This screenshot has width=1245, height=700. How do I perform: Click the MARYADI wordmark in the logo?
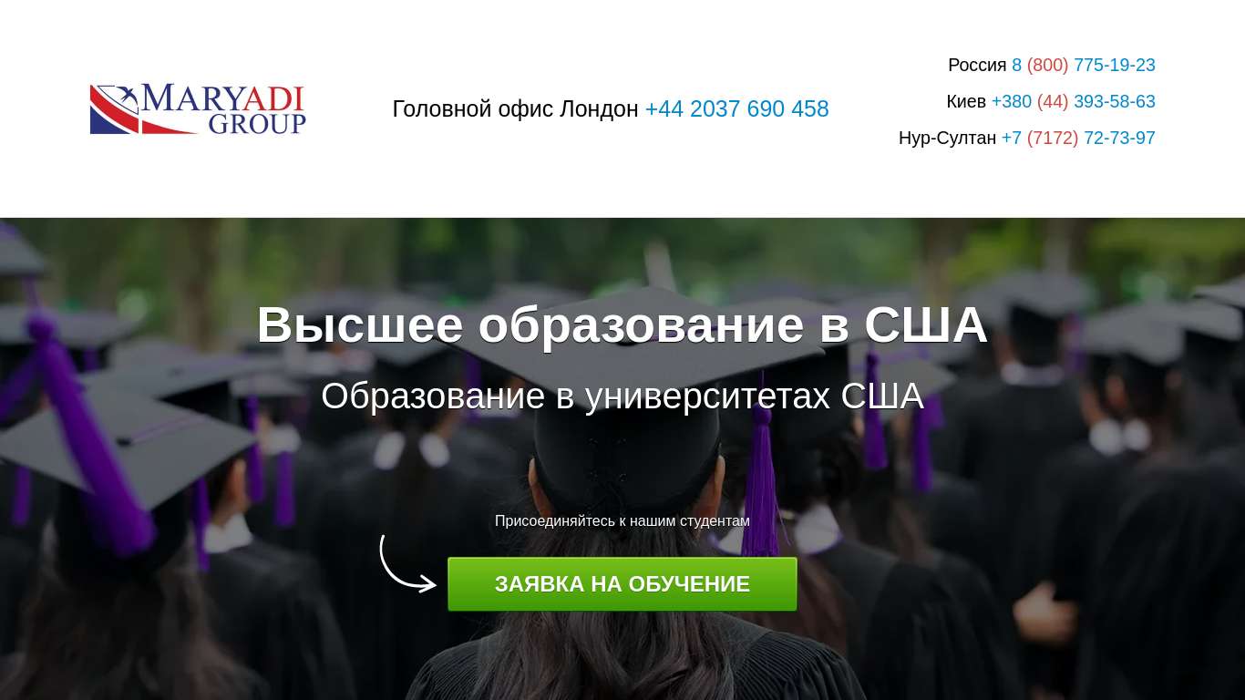[223, 98]
